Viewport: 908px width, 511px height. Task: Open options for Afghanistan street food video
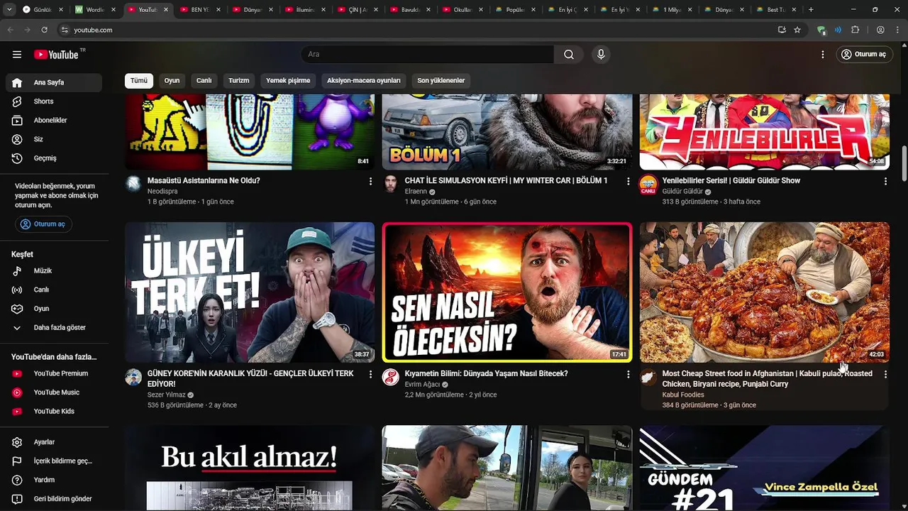[885, 374]
